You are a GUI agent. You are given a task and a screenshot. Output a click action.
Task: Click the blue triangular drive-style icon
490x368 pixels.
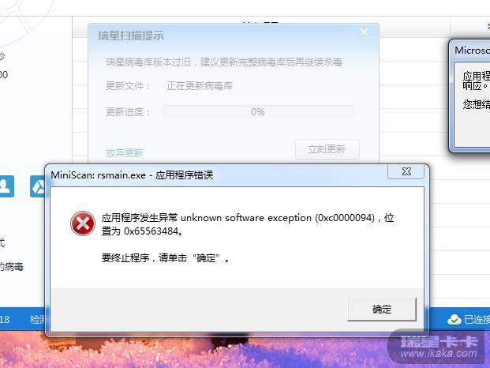[x=38, y=186]
